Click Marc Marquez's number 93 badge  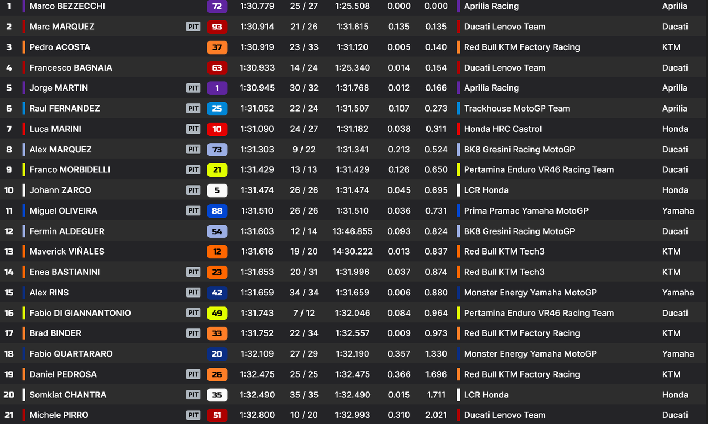tap(217, 26)
